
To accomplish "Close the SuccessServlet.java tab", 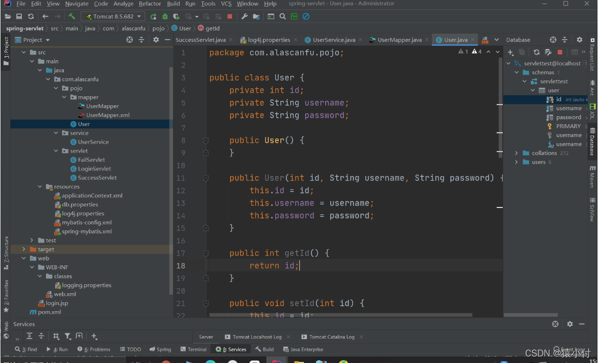I will pyautogui.click(x=231, y=40).
